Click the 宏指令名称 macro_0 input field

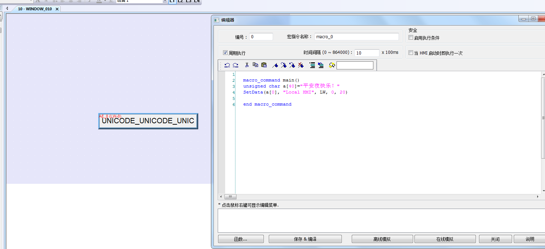coord(356,37)
